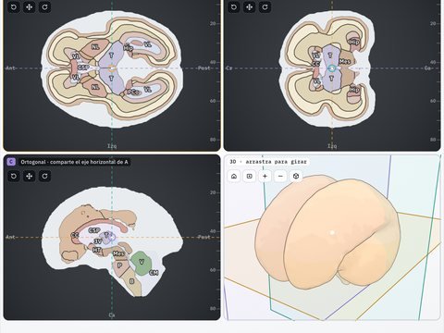Activate the pan tool in panel C
Screen dimensions: 444x333
(30, 176)
